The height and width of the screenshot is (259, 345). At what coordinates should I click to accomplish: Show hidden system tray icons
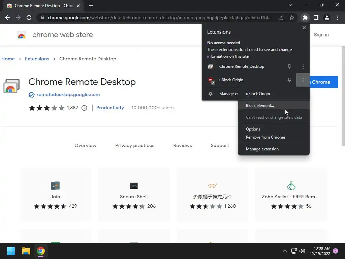coord(284,251)
